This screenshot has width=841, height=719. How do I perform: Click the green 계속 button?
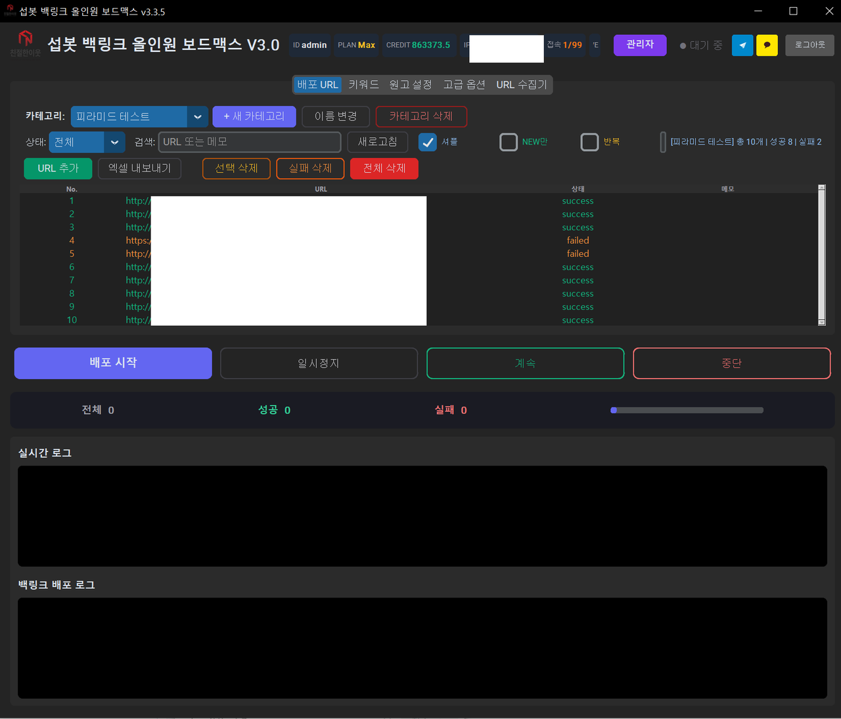(525, 363)
